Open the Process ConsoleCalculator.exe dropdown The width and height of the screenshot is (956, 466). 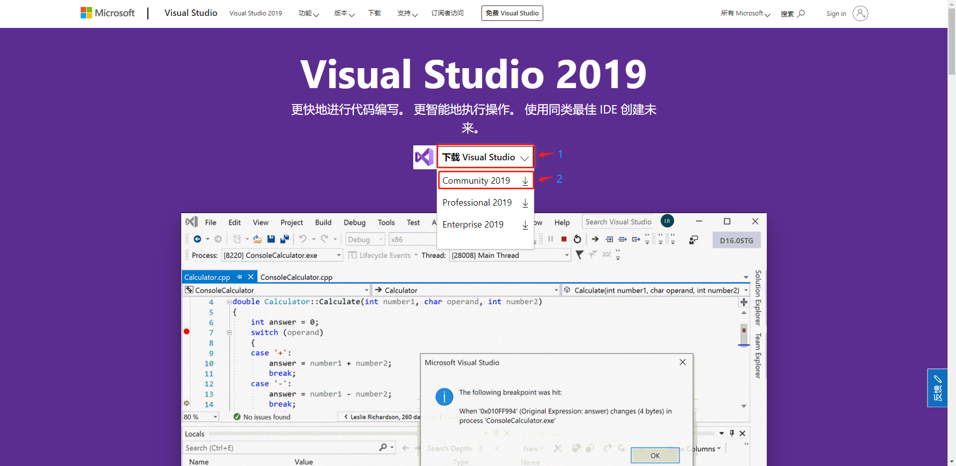pyautogui.click(x=282, y=255)
